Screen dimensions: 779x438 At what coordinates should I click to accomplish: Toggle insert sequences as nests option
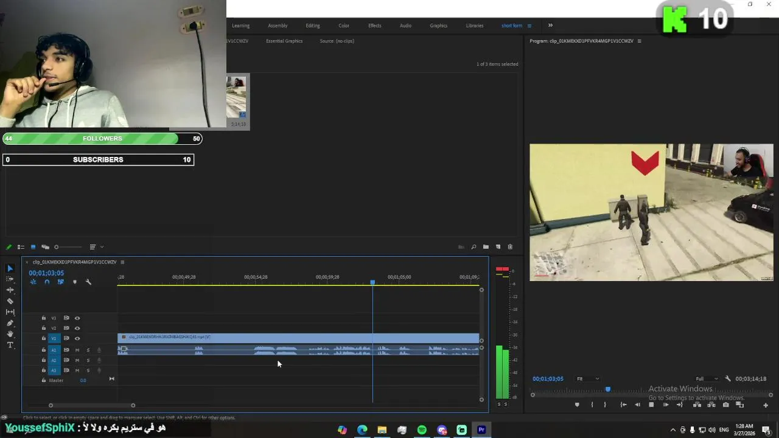coord(33,282)
